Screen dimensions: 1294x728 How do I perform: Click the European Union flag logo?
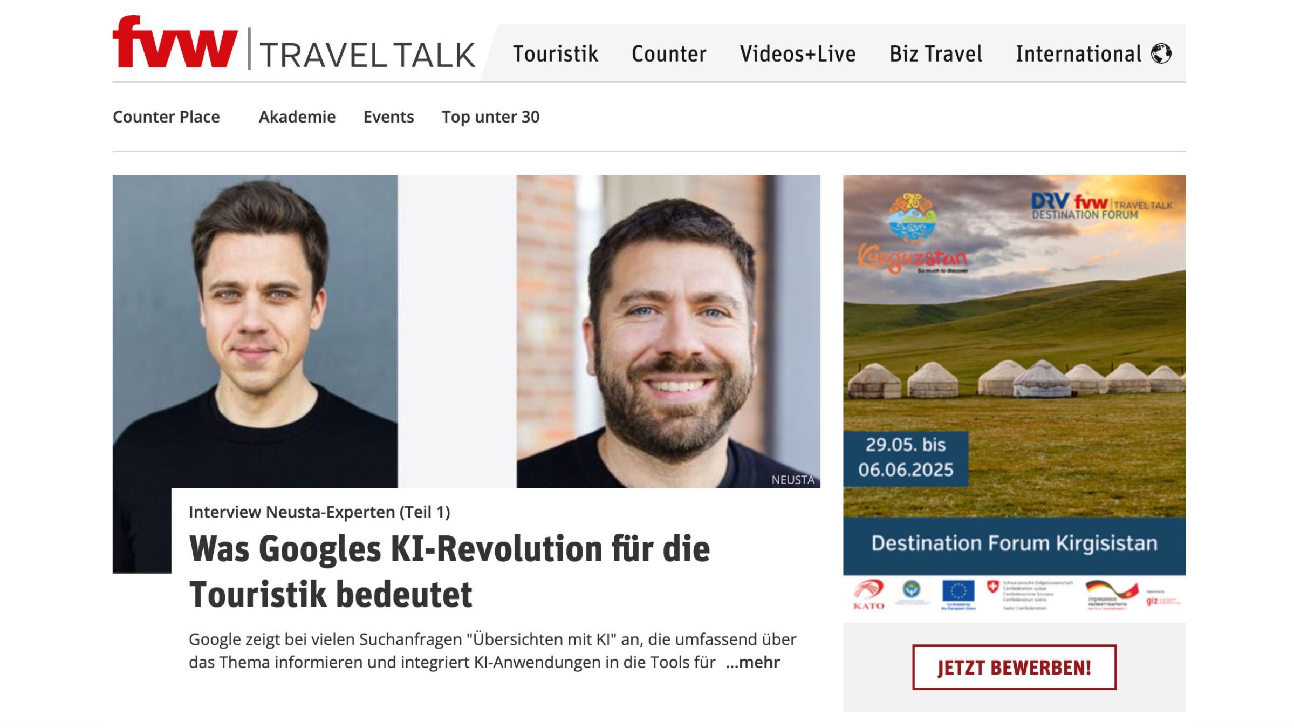pos(958,594)
